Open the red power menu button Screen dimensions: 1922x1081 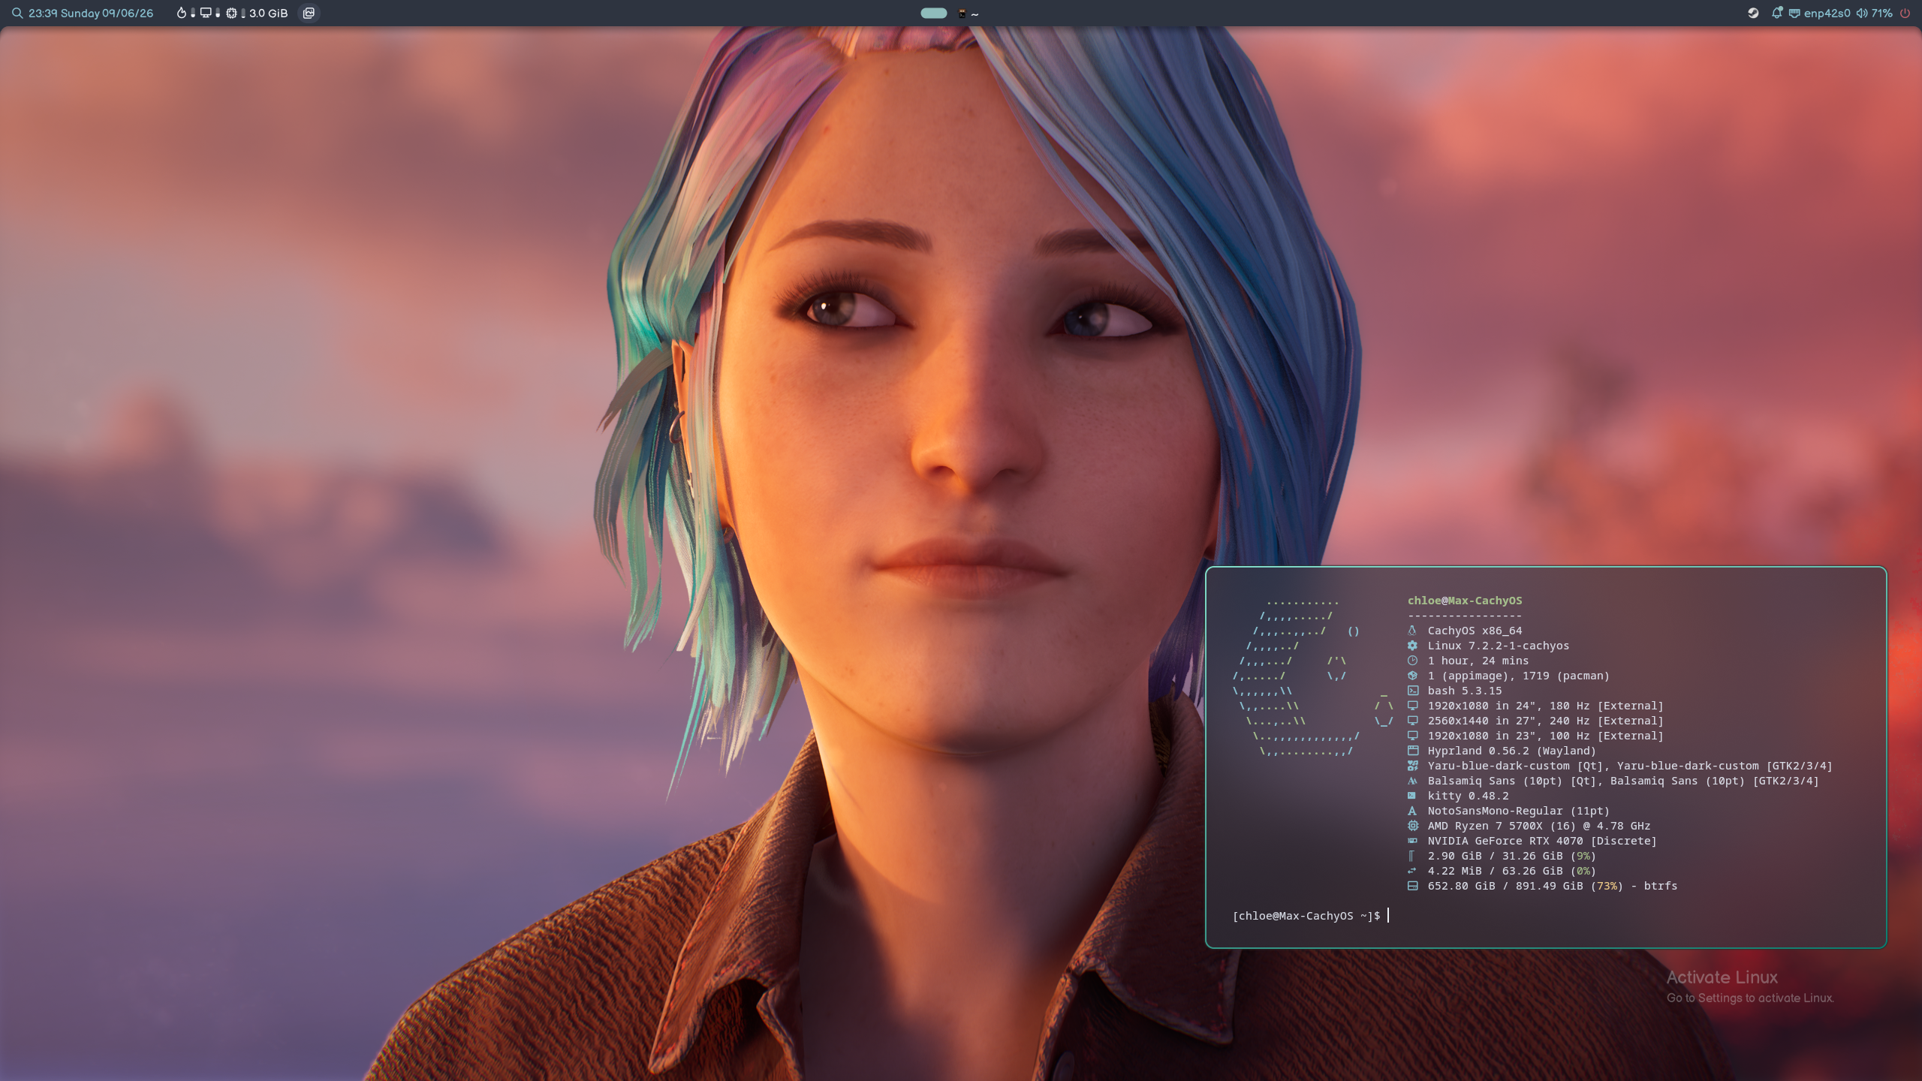tap(1905, 13)
